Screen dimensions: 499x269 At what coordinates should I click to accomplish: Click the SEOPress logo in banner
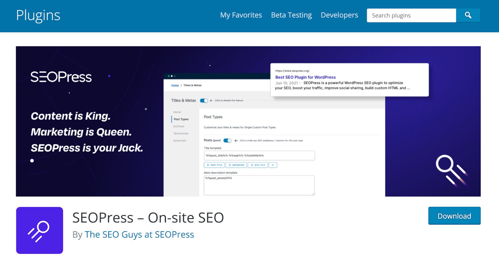(x=61, y=77)
